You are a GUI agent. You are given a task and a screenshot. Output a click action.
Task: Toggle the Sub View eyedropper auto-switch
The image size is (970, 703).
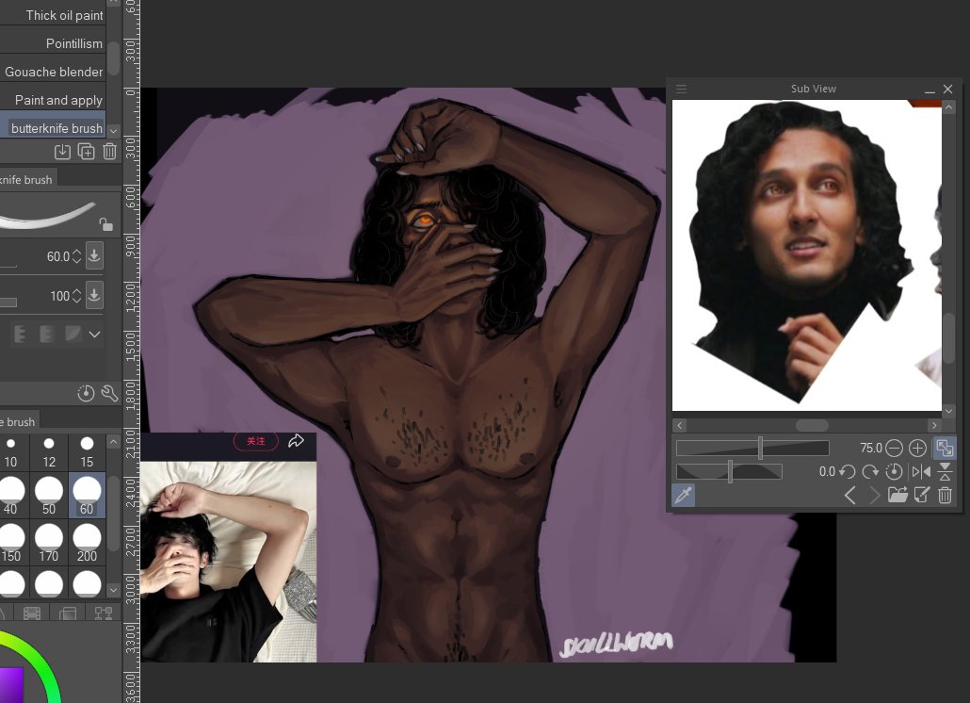(x=684, y=495)
